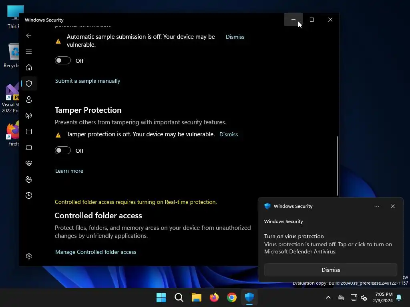Select Virus & threat protection shield icon
Viewport: 410px width, 307px height.
point(29,84)
